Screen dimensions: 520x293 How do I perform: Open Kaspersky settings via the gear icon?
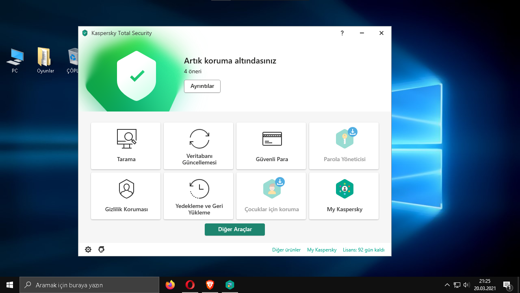(x=88, y=249)
